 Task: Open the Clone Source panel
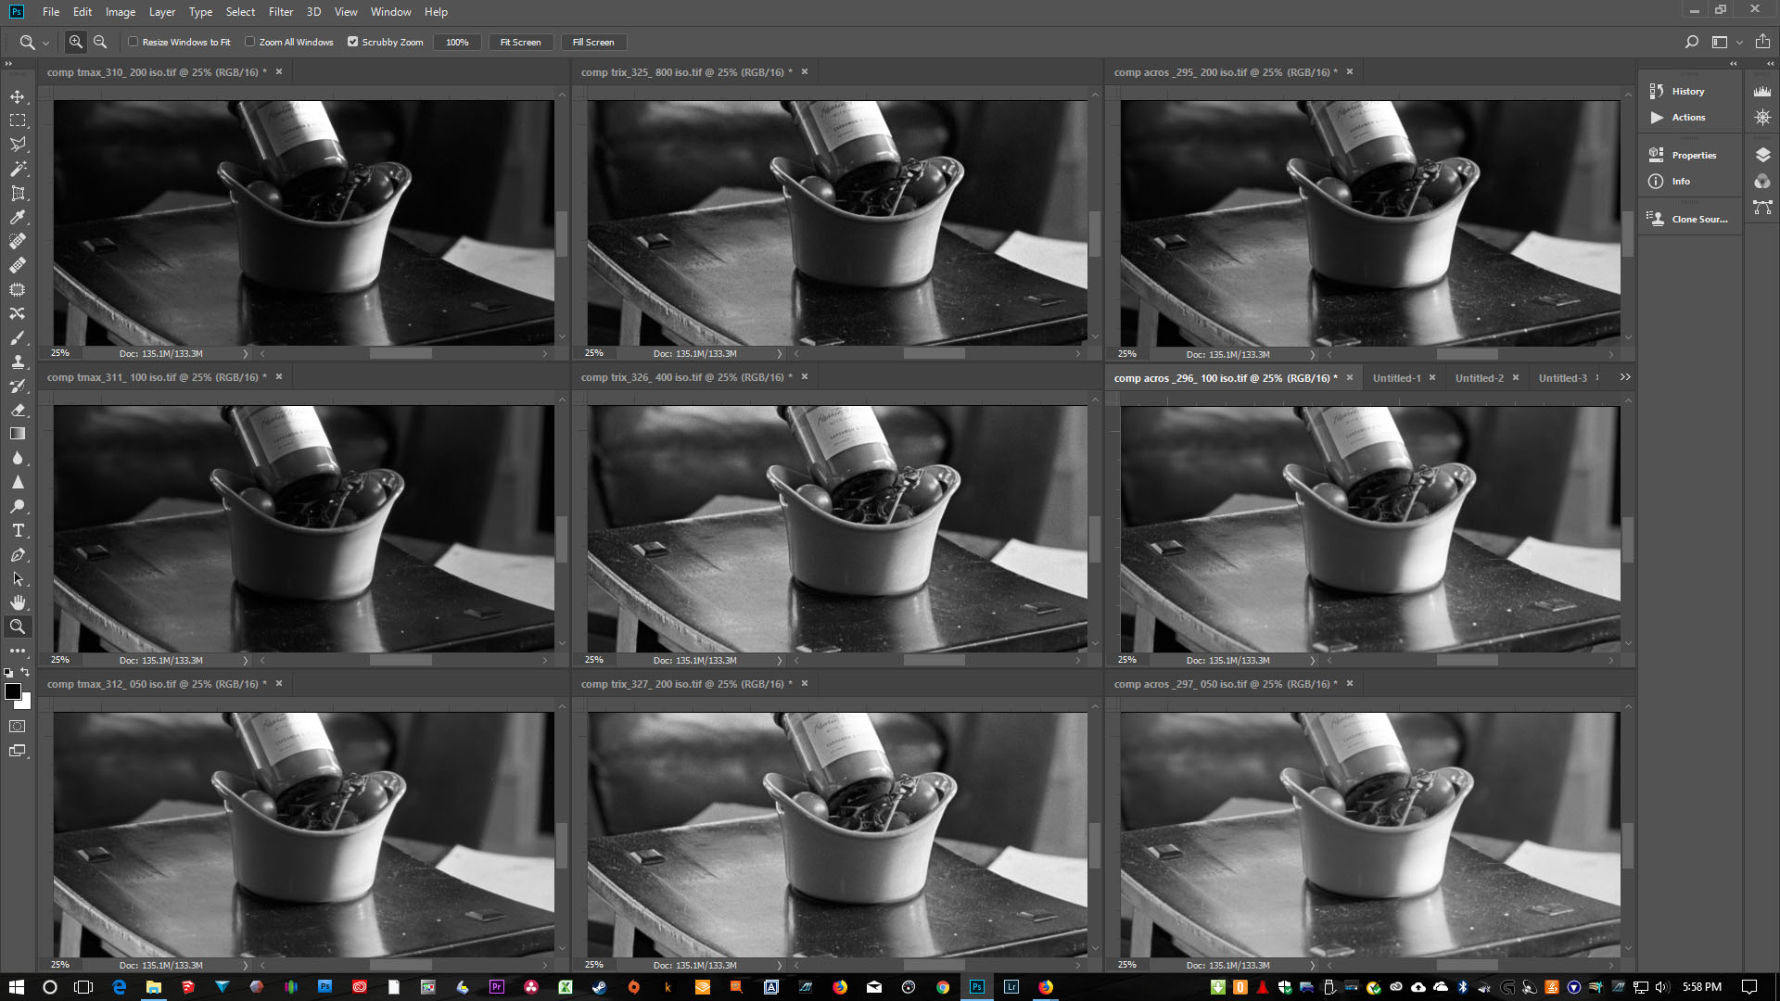(1698, 219)
